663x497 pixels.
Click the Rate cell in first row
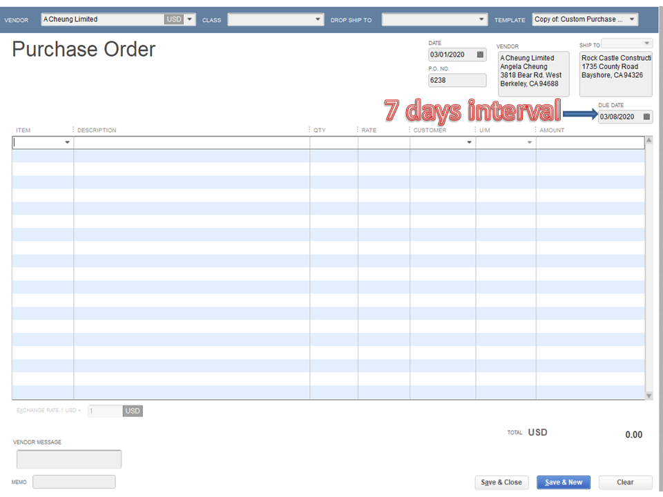[x=384, y=143]
